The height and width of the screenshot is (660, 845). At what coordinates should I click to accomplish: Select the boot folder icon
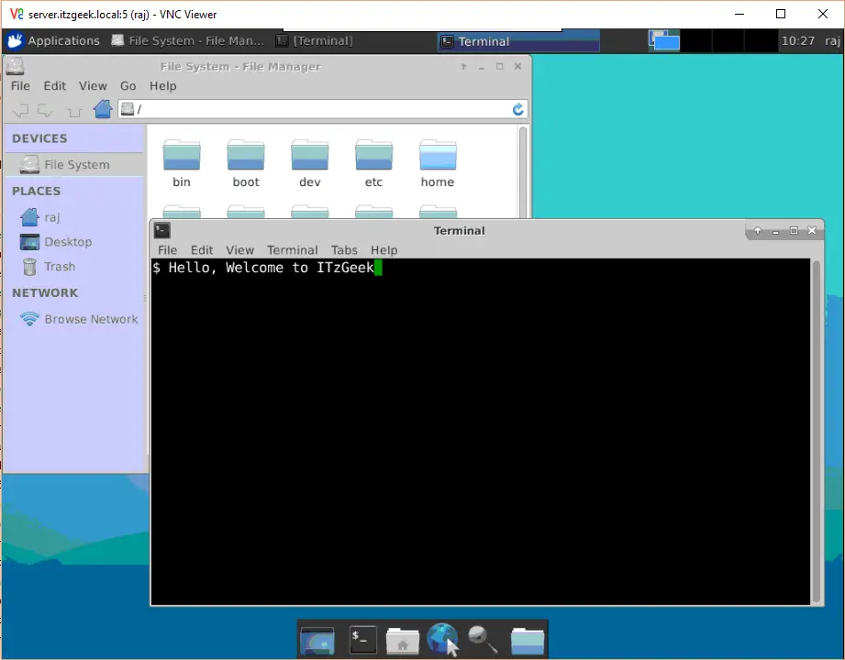[246, 155]
